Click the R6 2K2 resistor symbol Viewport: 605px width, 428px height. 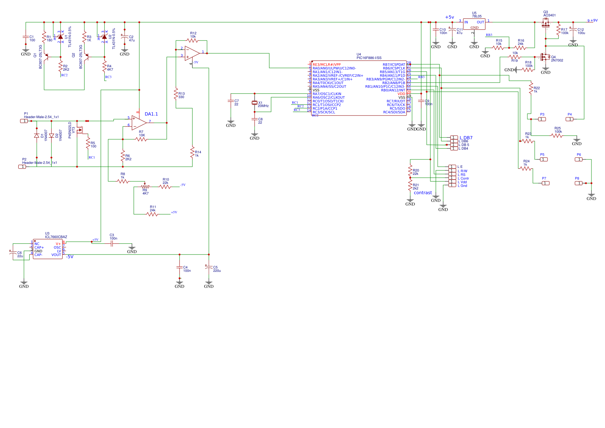pos(123,157)
